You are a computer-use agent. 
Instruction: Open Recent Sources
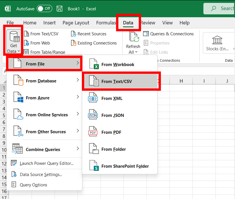(x=89, y=34)
